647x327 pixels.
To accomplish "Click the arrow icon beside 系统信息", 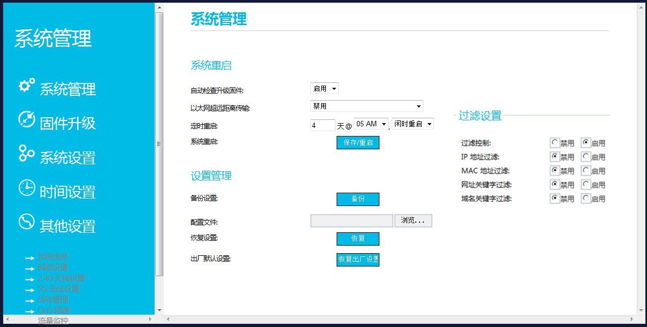I will tap(30, 258).
